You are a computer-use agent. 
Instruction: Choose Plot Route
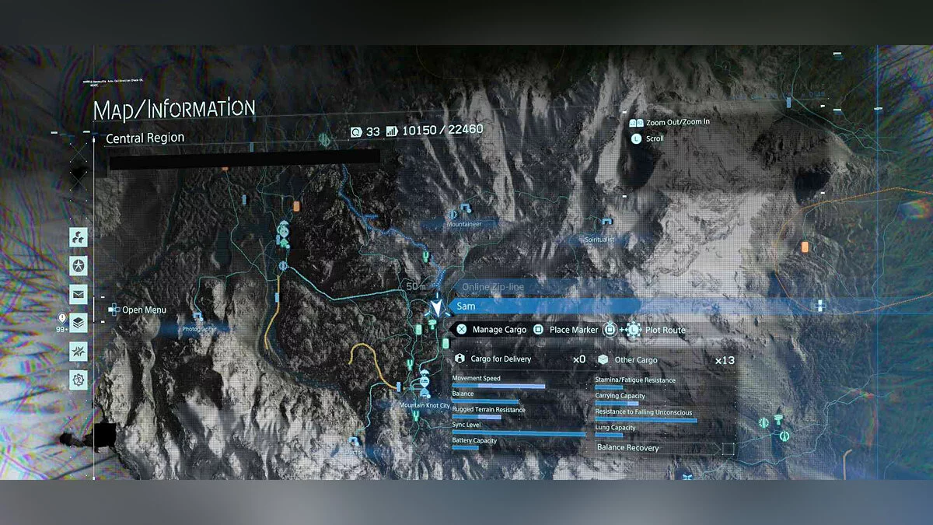pos(666,330)
